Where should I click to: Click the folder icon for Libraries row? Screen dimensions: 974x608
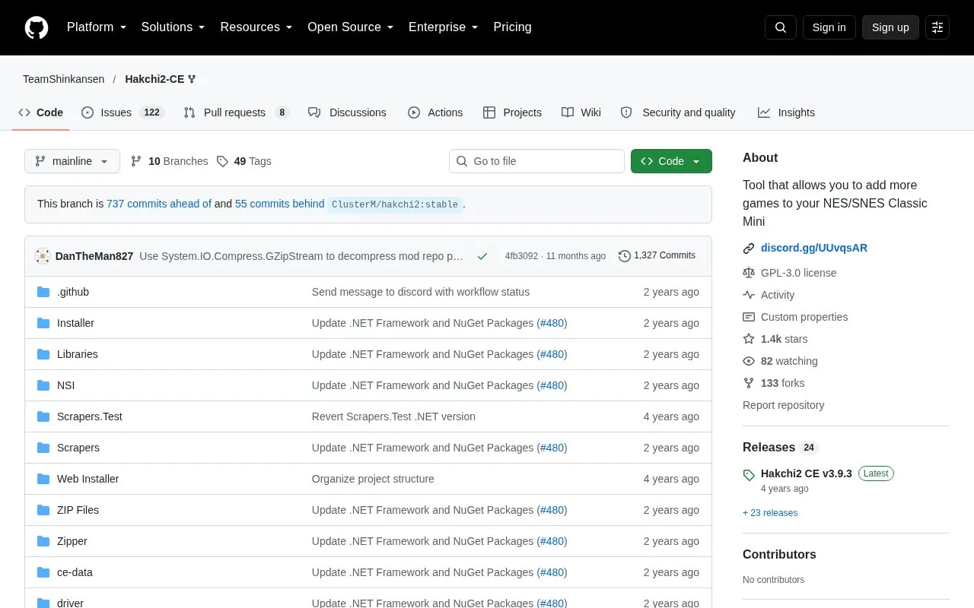(43, 354)
